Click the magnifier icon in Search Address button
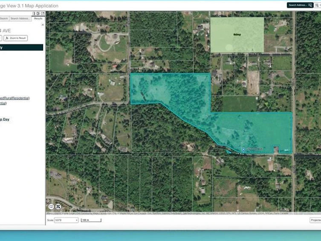Screen dimensions: 321x241 click(x=310, y=5)
